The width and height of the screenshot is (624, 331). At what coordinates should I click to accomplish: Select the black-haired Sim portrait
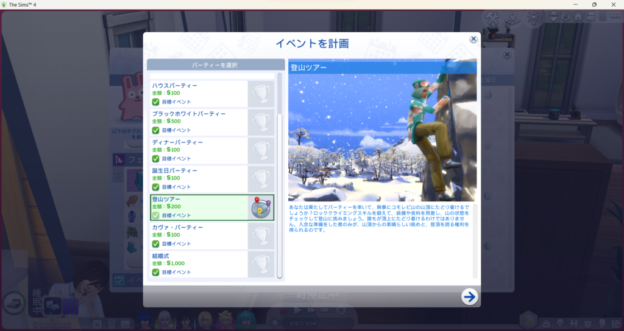185,320
